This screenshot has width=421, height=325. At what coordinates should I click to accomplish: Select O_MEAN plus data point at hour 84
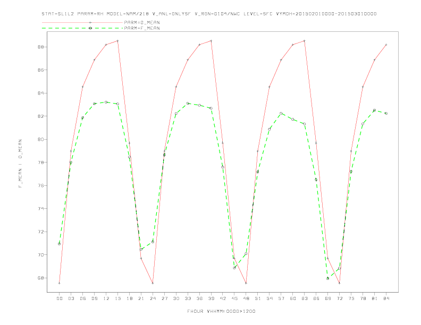point(386,45)
